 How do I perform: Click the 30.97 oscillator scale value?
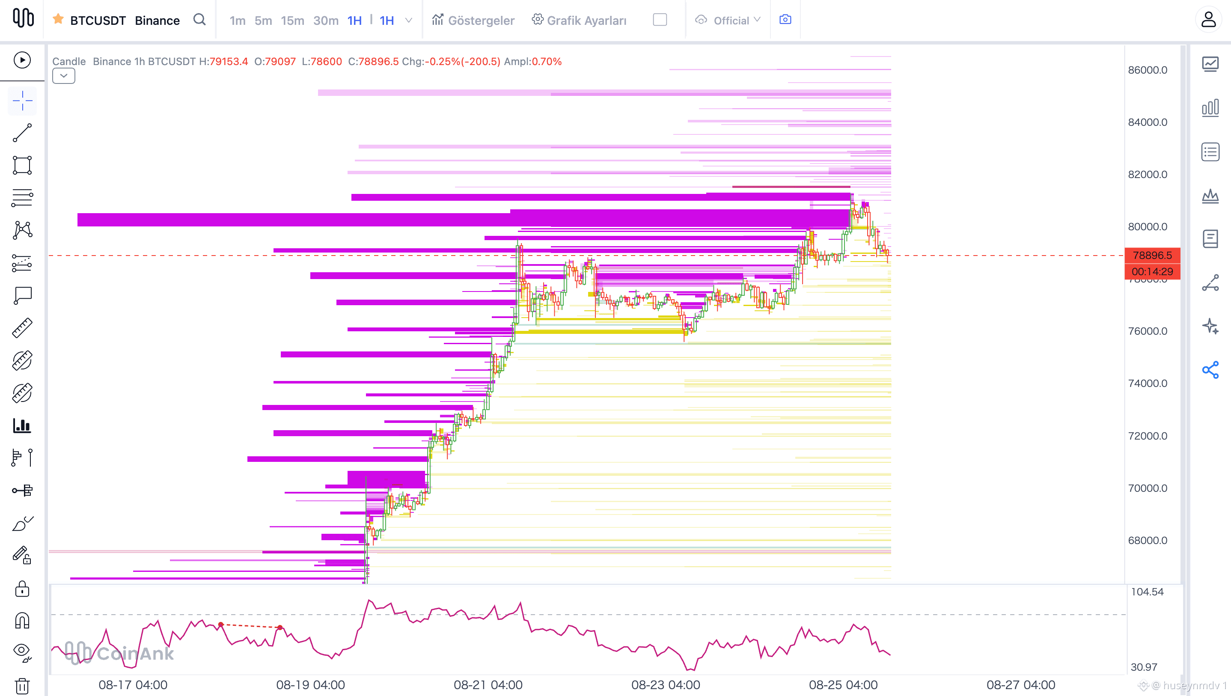click(1144, 667)
